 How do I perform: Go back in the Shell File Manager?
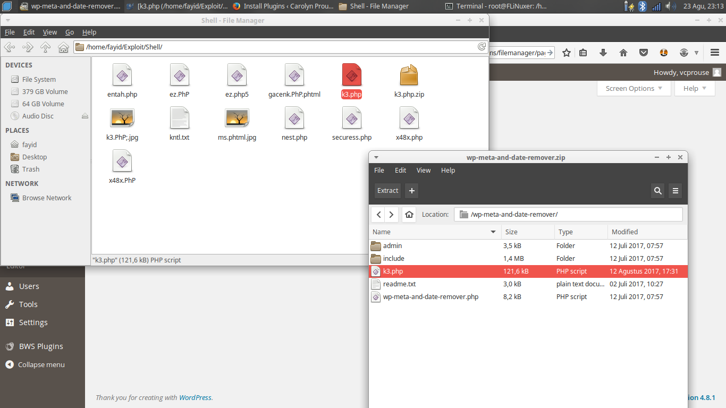10,47
